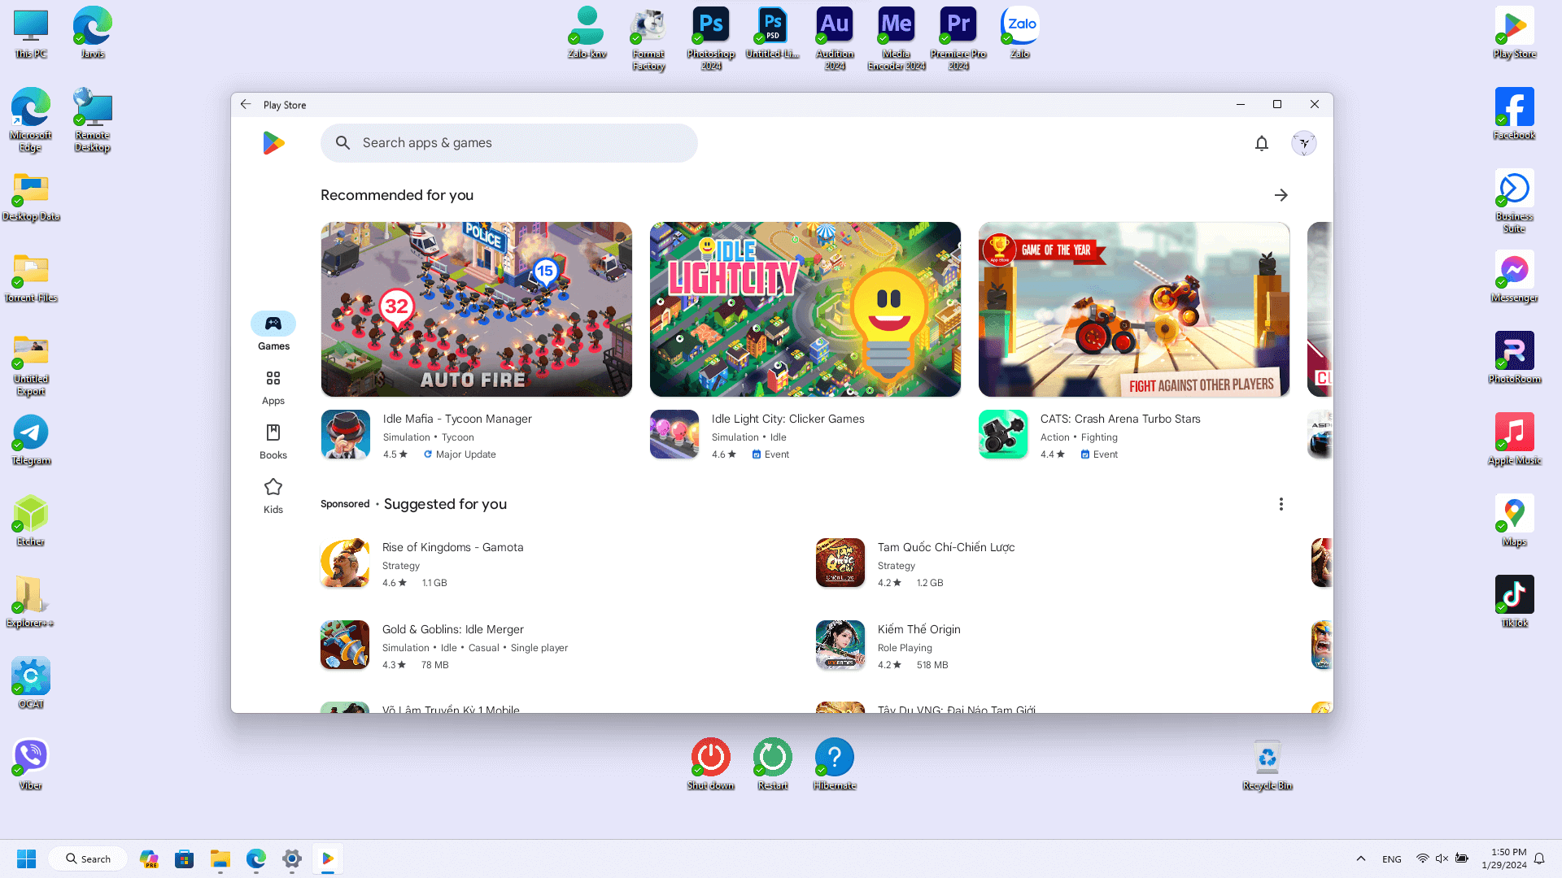Click the CATS Crash Arena app icon
1562x878 pixels.
(1003, 434)
